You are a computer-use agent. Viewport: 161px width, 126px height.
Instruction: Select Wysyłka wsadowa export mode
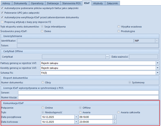point(119,27)
